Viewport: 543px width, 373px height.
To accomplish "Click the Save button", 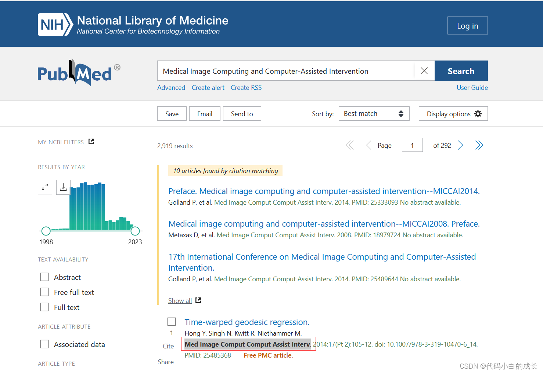I will pyautogui.click(x=172, y=114).
